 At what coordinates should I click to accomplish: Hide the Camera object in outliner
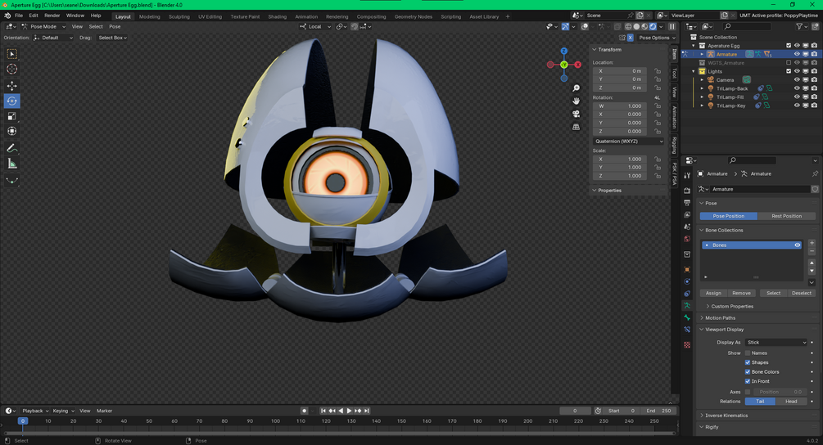click(797, 79)
